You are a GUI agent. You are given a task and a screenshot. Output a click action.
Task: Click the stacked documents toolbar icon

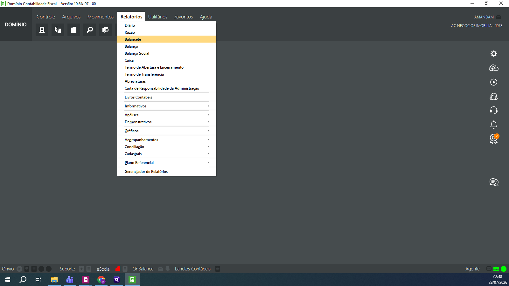coord(58,30)
